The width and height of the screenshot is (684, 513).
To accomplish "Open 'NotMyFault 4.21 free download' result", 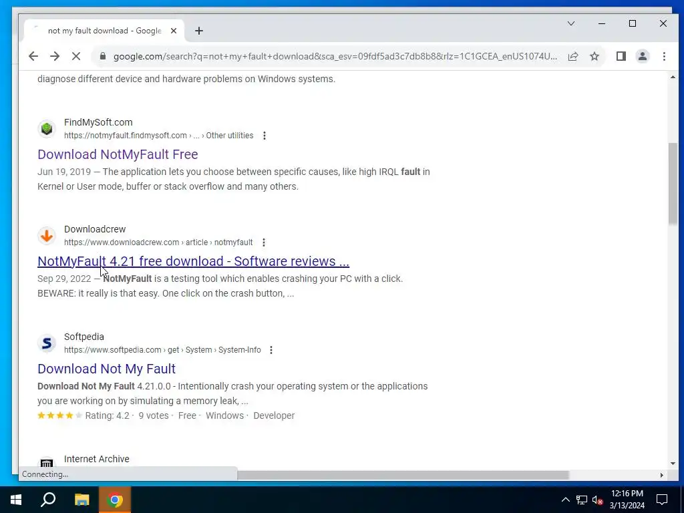I will pyautogui.click(x=193, y=261).
